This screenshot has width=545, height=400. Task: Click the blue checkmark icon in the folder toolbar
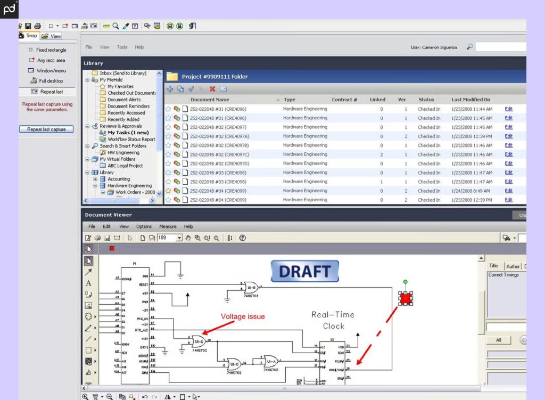pyautogui.click(x=191, y=89)
